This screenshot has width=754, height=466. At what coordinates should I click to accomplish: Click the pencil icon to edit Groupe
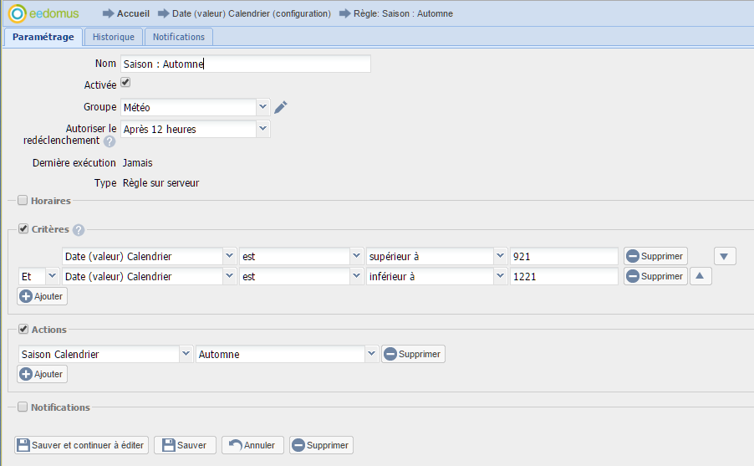pyautogui.click(x=281, y=107)
